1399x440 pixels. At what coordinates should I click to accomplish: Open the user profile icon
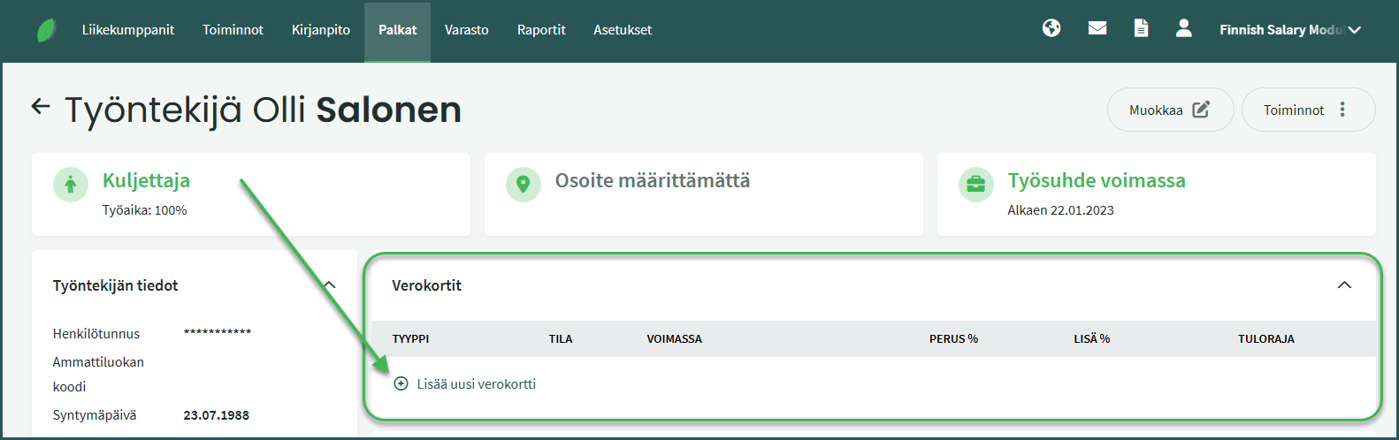1184,28
